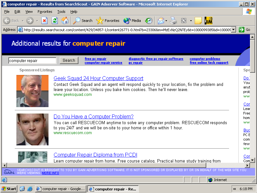The image size is (257, 193).
Task: Expand the address bar dropdown
Action: (234, 30)
